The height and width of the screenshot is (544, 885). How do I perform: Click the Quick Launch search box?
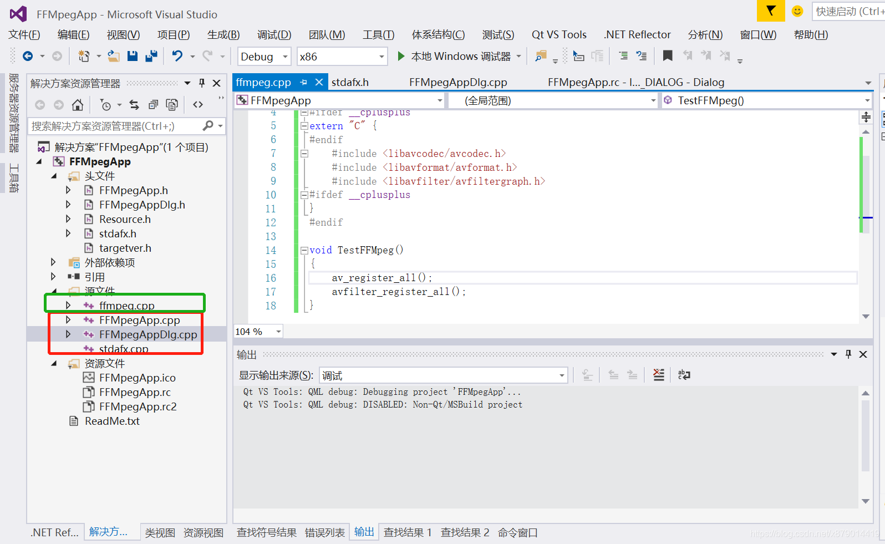pos(848,11)
